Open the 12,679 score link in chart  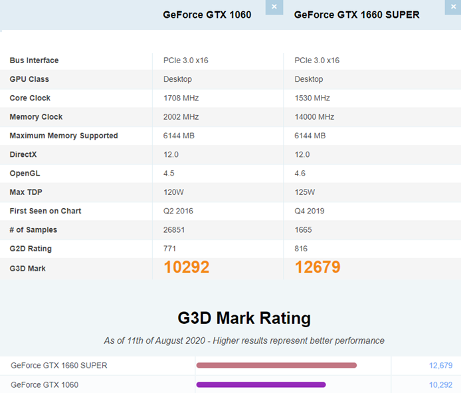[440, 365]
